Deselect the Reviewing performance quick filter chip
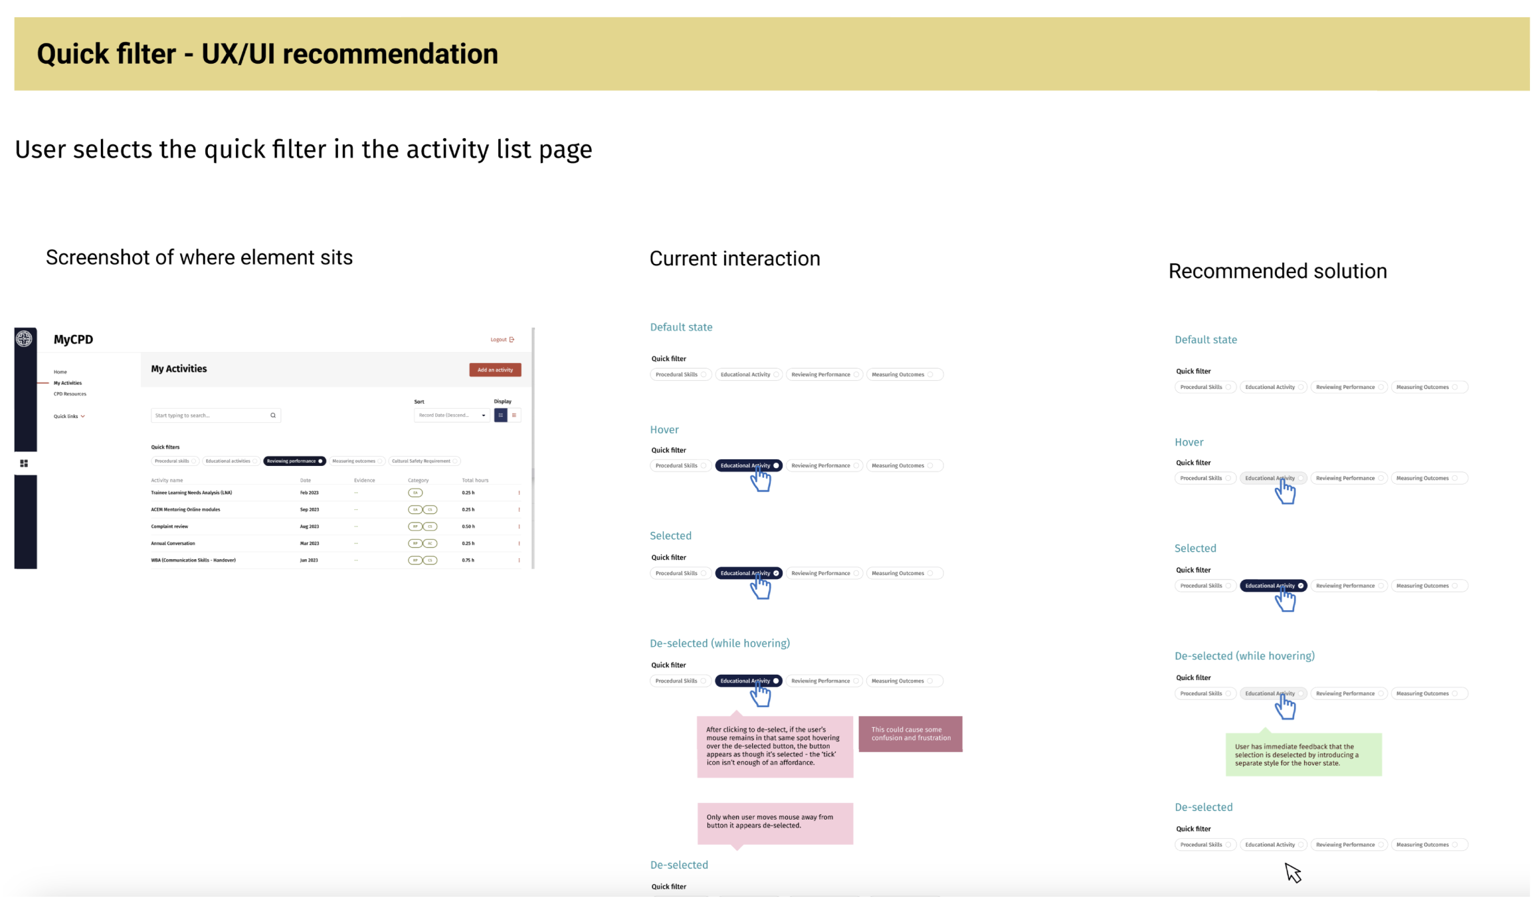The width and height of the screenshot is (1540, 924). (x=294, y=461)
